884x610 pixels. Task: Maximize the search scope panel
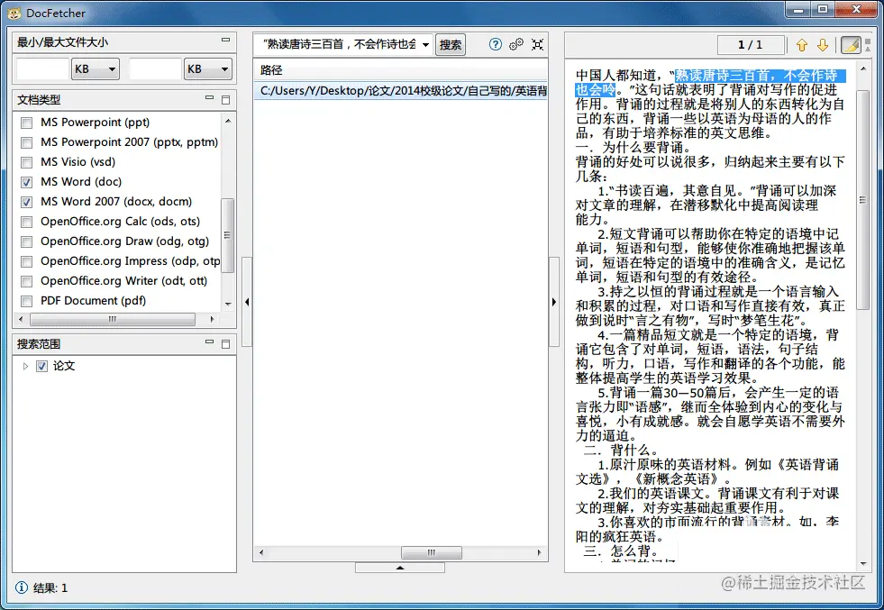[x=225, y=344]
